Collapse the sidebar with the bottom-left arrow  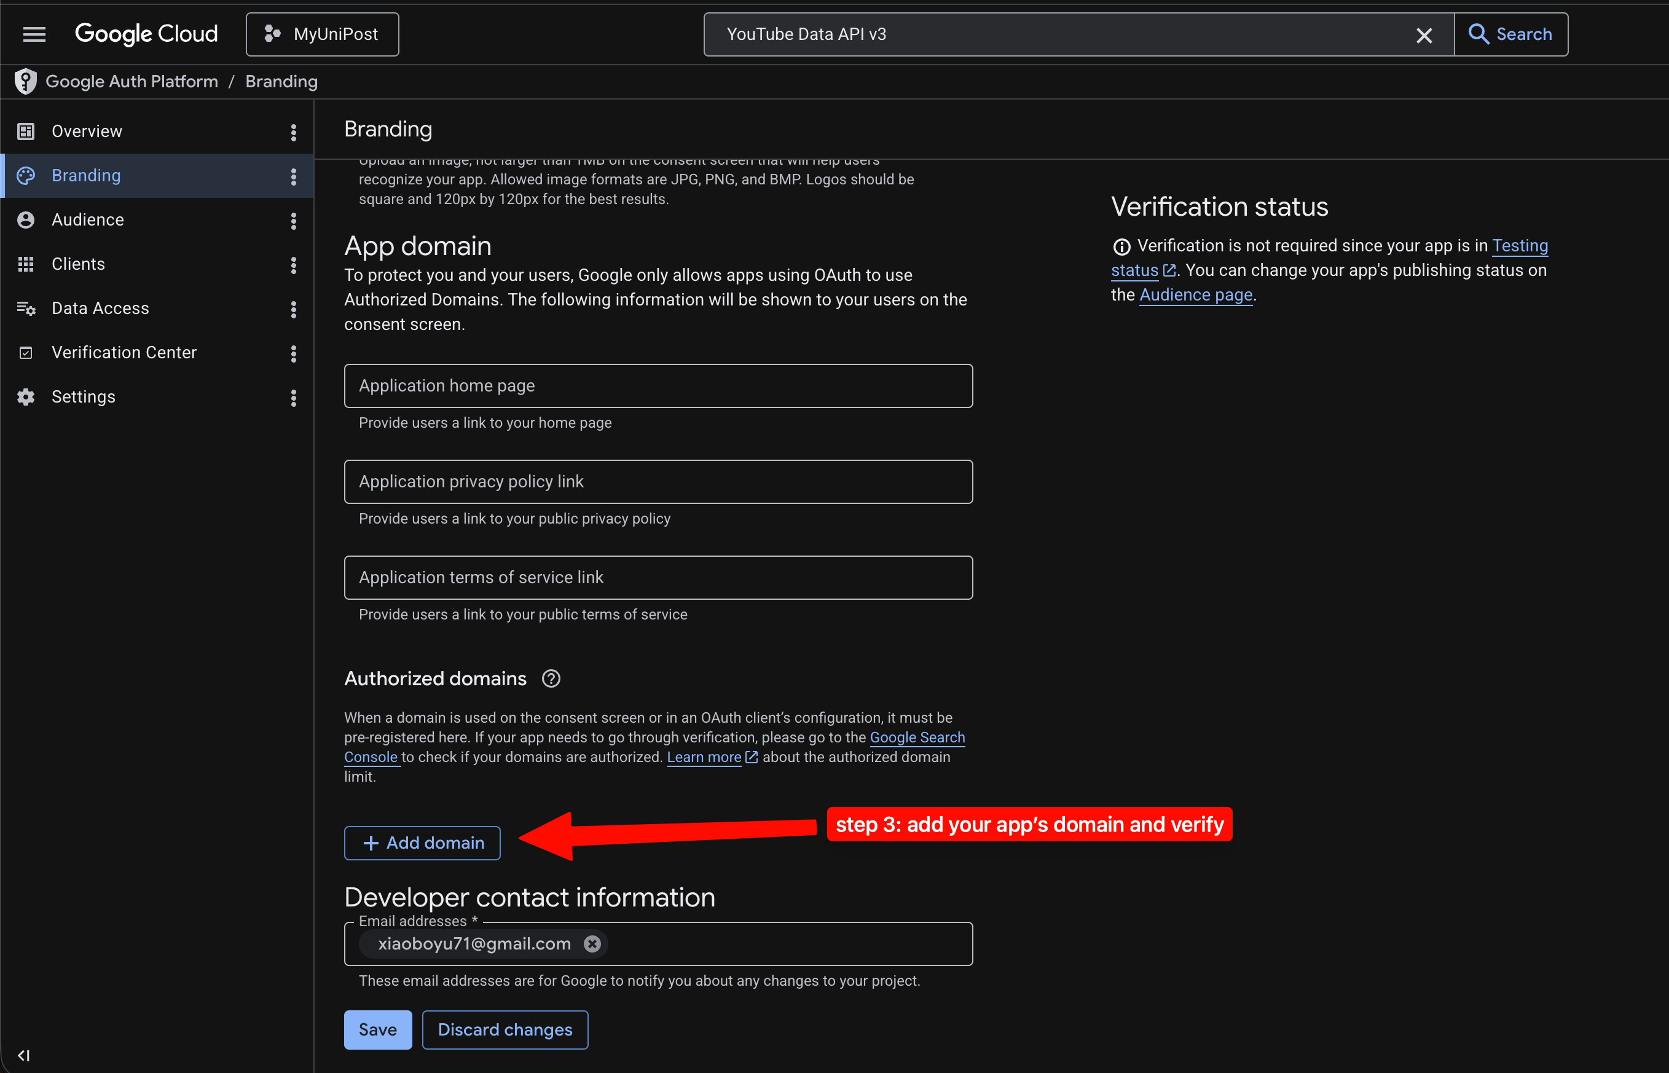pyautogui.click(x=24, y=1055)
